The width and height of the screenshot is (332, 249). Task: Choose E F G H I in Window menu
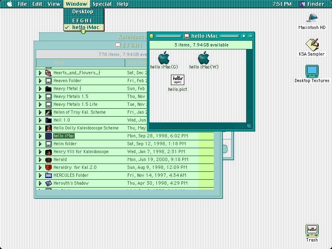click(84, 20)
